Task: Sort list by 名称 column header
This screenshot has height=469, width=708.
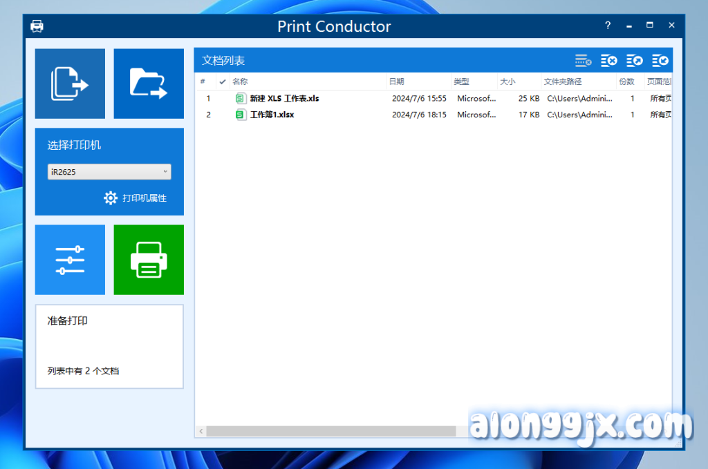Action: point(308,82)
